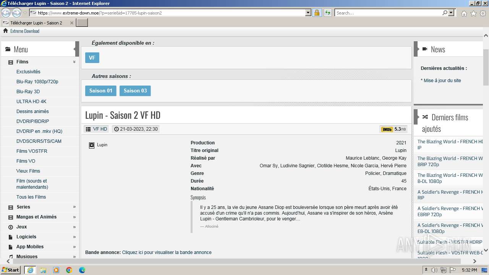Viewport: 489px width, 275px height.
Task: Close the Télécharger Lupin tab
Action: (72, 23)
